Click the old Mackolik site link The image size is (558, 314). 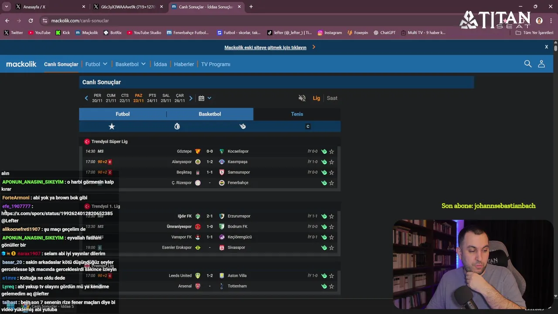point(265,48)
